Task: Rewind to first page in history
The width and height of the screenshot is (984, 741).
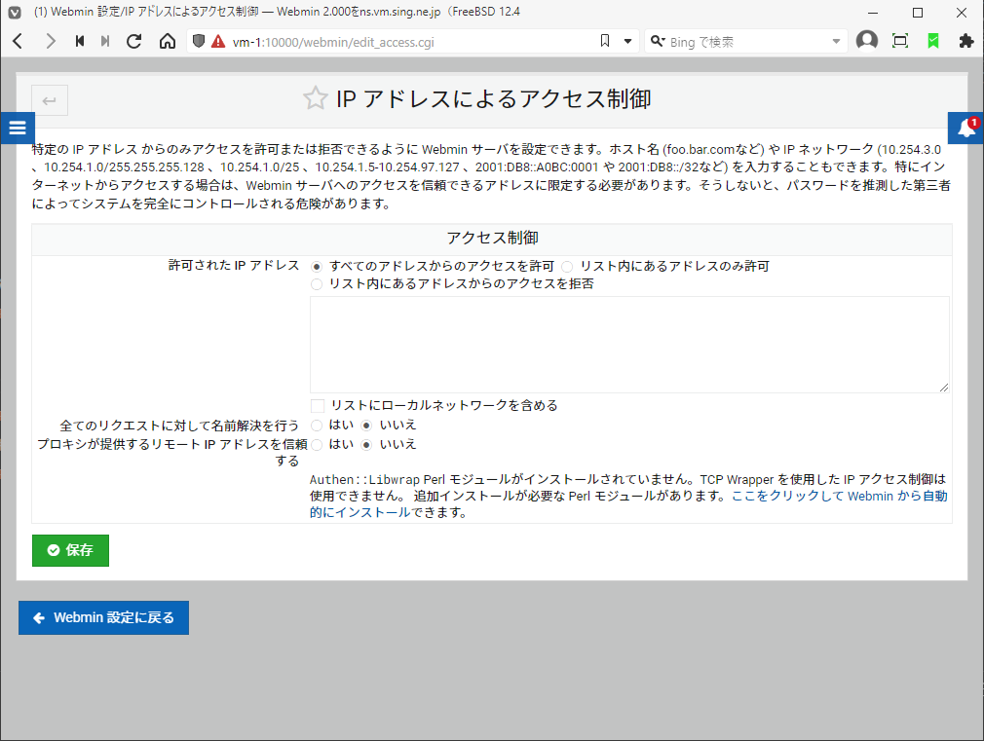Action: [x=80, y=42]
